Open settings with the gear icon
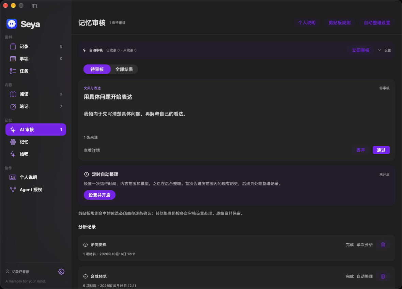Viewport: 402px width, 289px height. pyautogui.click(x=61, y=272)
